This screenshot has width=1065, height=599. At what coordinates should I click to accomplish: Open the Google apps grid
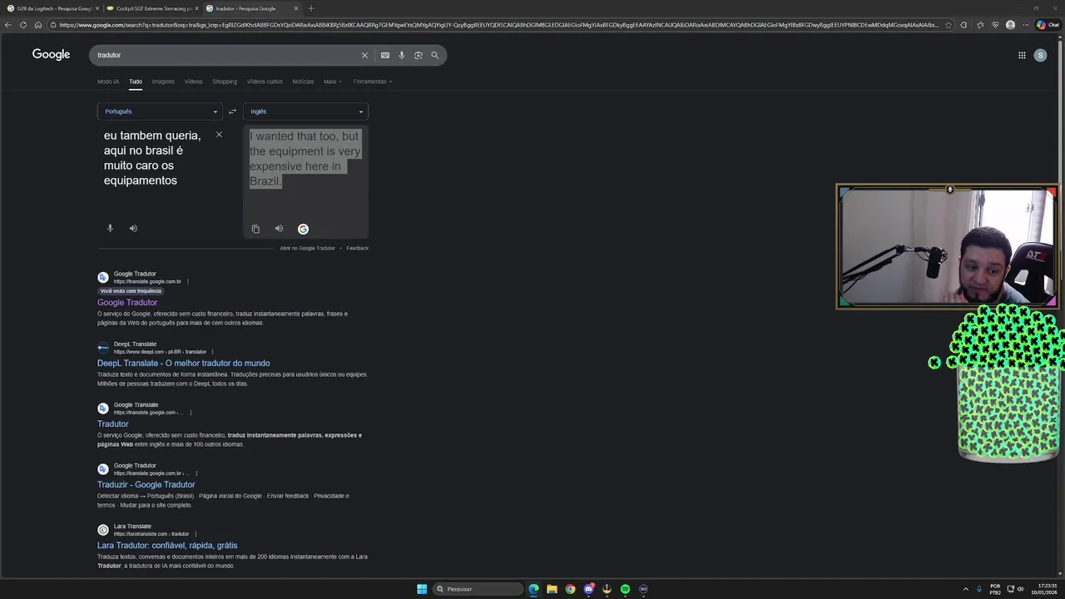click(1022, 55)
